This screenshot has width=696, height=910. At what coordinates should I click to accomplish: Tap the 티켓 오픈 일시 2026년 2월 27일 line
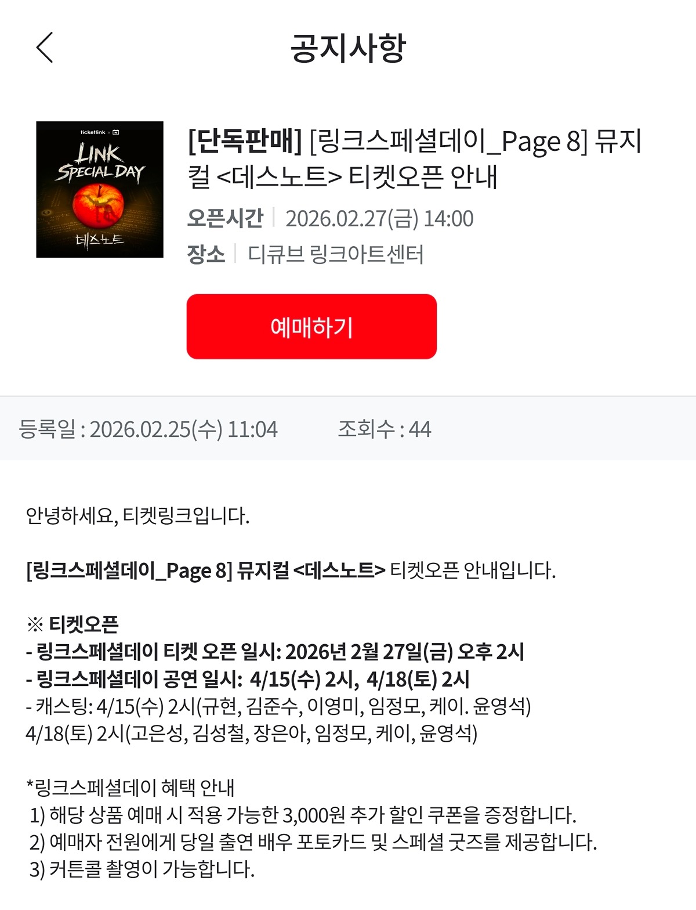275,652
